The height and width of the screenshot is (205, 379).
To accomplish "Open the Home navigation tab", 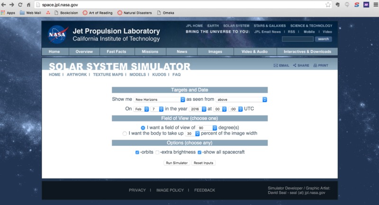I will pyautogui.click(x=55, y=52).
